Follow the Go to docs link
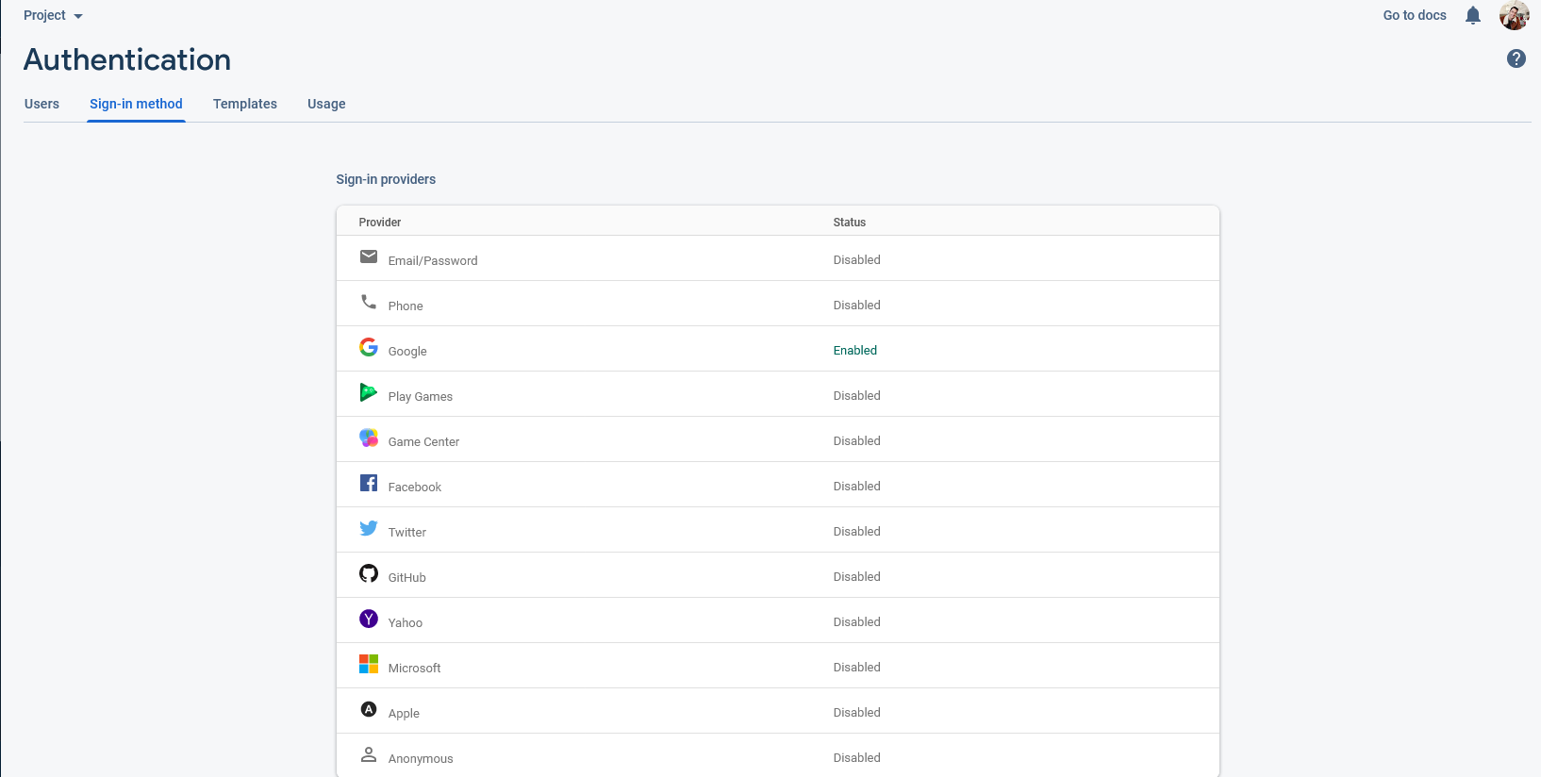 pos(1415,15)
